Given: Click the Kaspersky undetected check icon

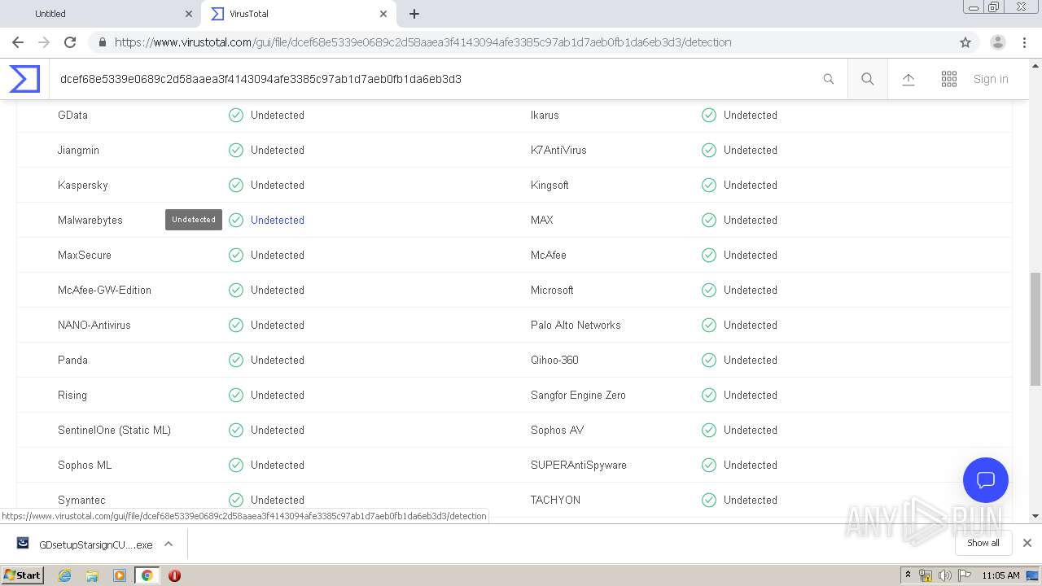Looking at the screenshot, I should coord(236,185).
